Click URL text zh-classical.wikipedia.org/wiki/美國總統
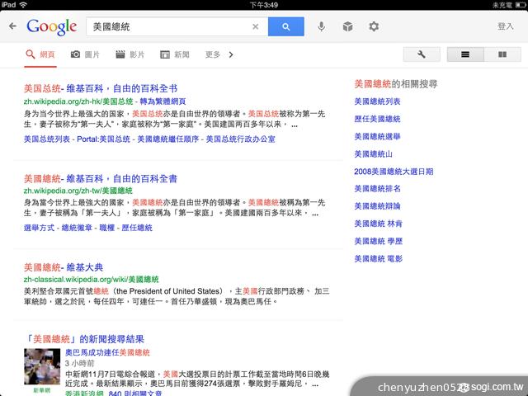Viewport: 528px width, 396px height. point(92,280)
